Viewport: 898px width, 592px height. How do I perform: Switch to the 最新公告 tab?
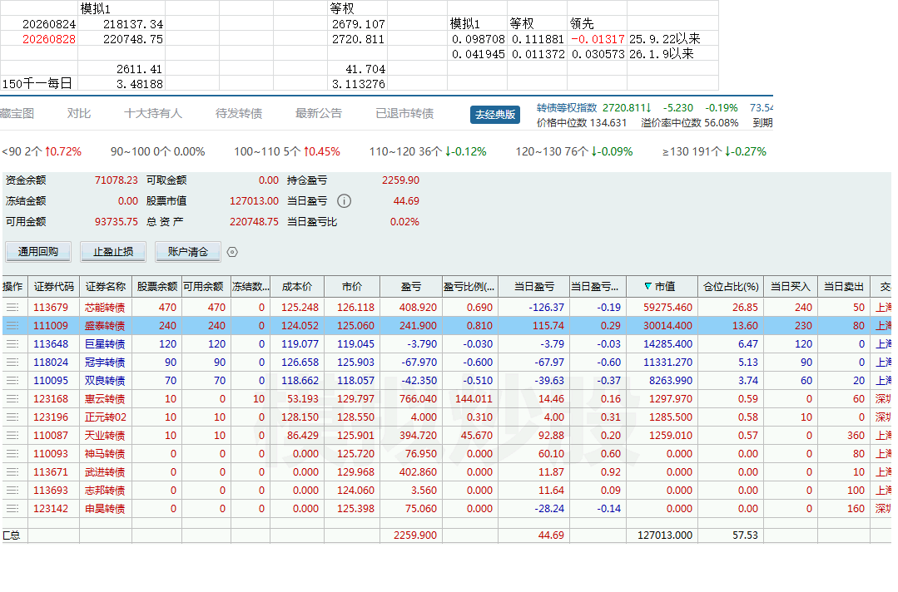point(319,114)
